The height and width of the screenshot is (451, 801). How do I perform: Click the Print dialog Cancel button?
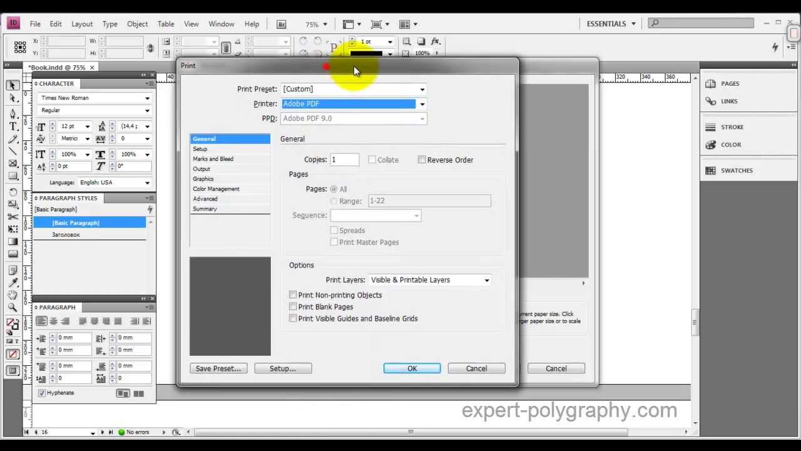click(x=476, y=368)
